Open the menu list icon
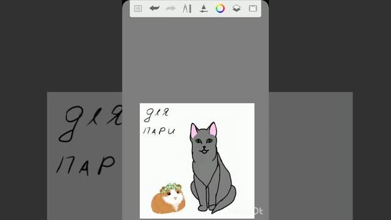Screen dimensions: 391x220 point(138,9)
